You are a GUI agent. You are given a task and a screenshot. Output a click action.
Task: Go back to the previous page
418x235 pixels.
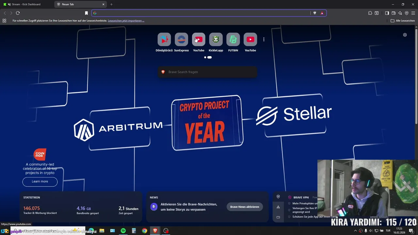point(5,13)
